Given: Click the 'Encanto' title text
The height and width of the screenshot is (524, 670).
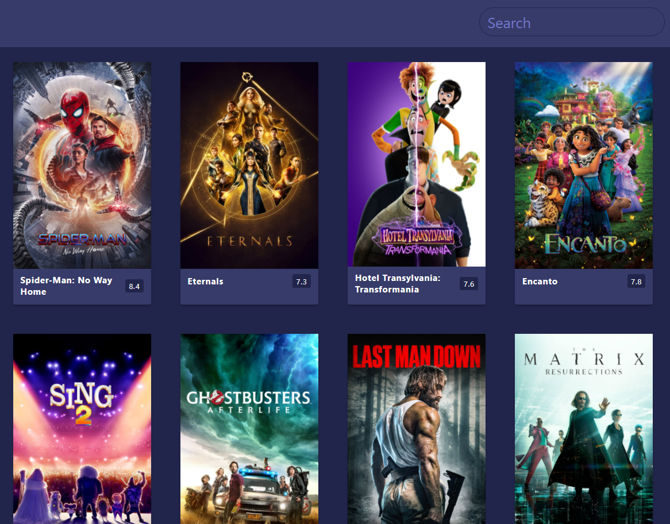Looking at the screenshot, I should tap(540, 281).
